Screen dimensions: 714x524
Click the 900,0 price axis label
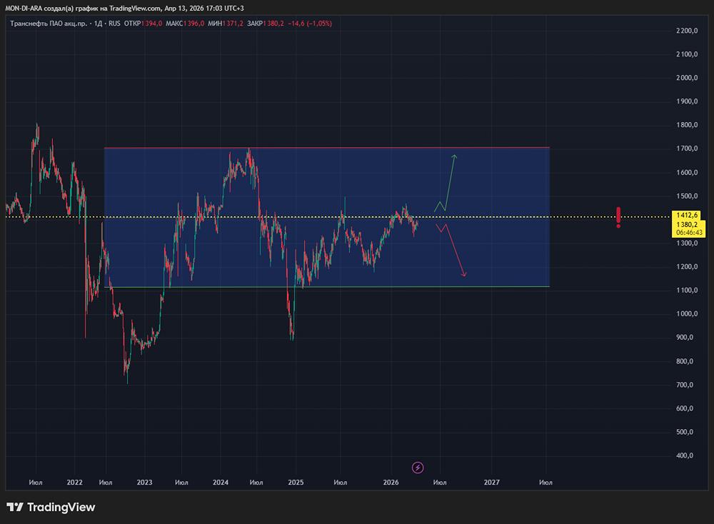click(x=685, y=338)
